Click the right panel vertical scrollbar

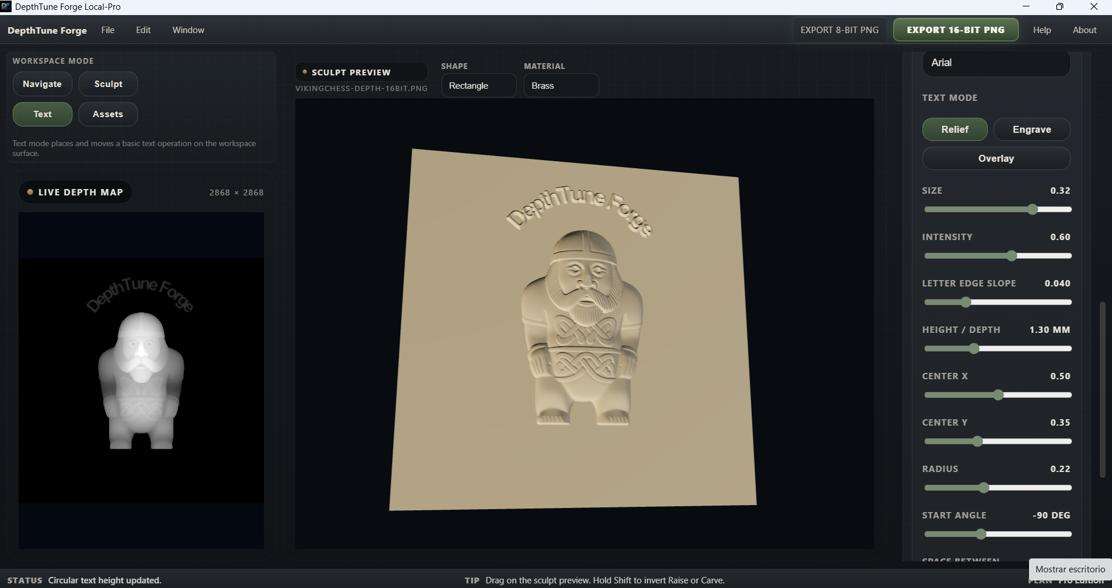pyautogui.click(x=1102, y=389)
